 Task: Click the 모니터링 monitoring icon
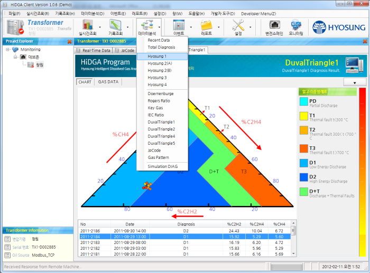click(x=296, y=24)
